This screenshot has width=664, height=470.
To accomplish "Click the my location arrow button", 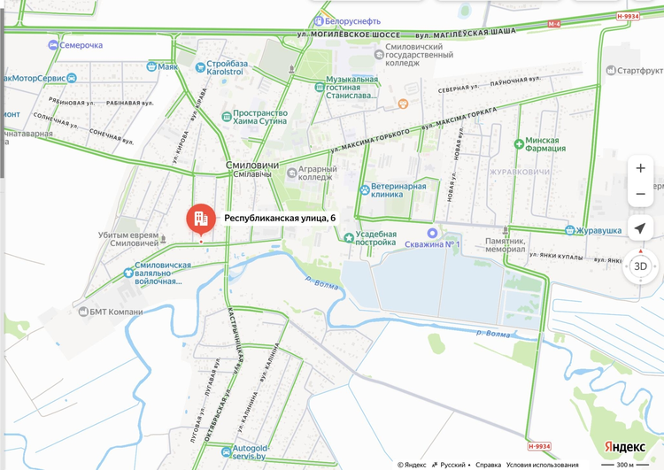I will pos(640,228).
